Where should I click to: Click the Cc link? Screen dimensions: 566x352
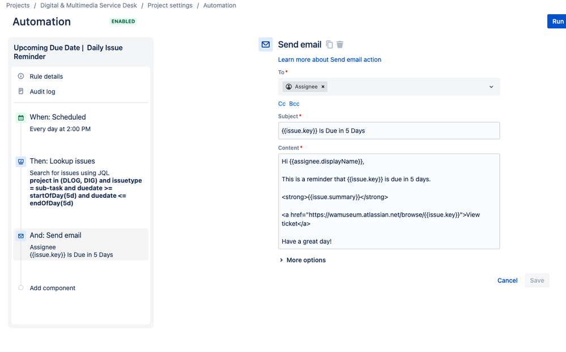pos(282,104)
